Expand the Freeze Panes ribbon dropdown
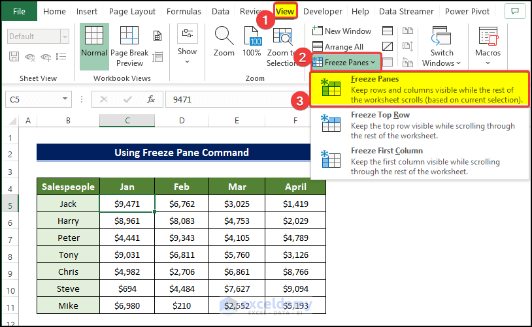Screen dimensions: 532x327 tap(346, 62)
